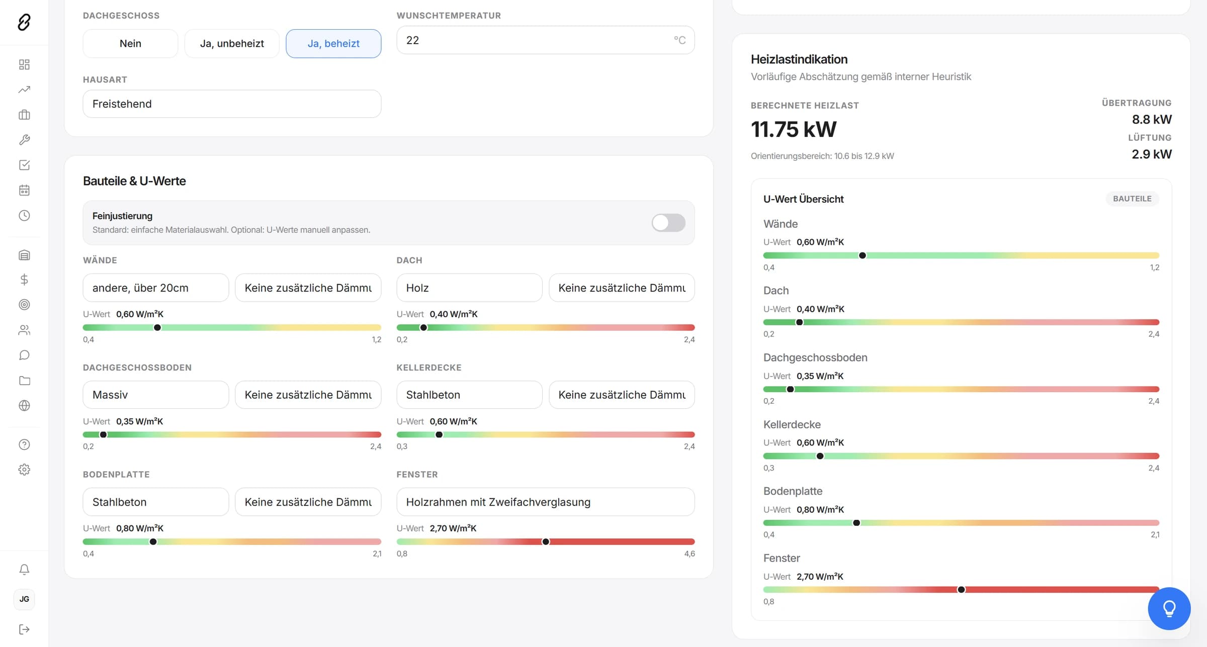Click the wrench tools icon in sidebar
Viewport: 1207px width, 647px height.
(x=24, y=140)
